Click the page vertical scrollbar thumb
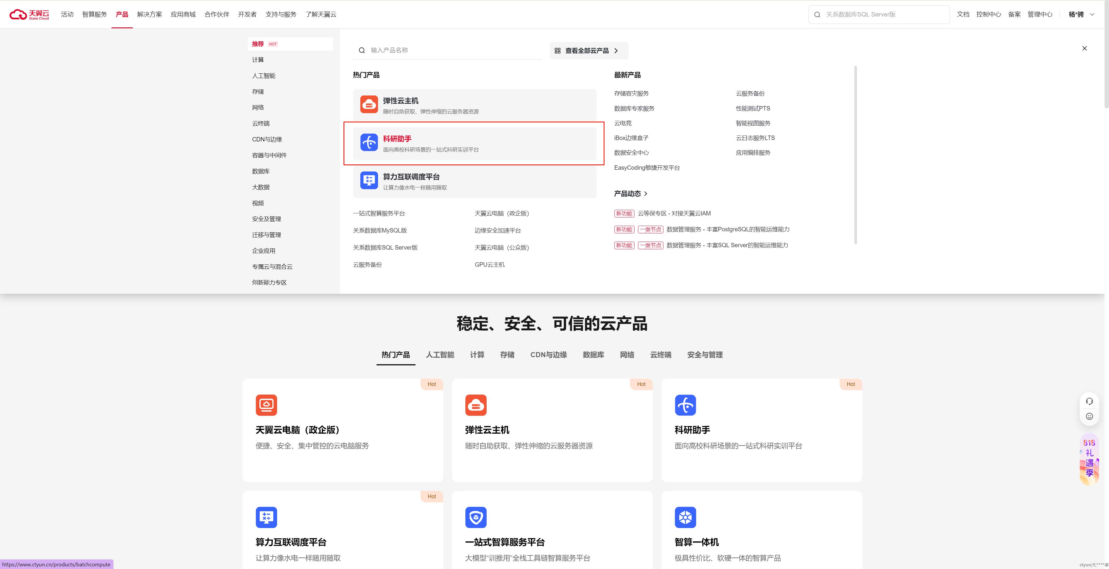1109x569 pixels. (1106, 55)
